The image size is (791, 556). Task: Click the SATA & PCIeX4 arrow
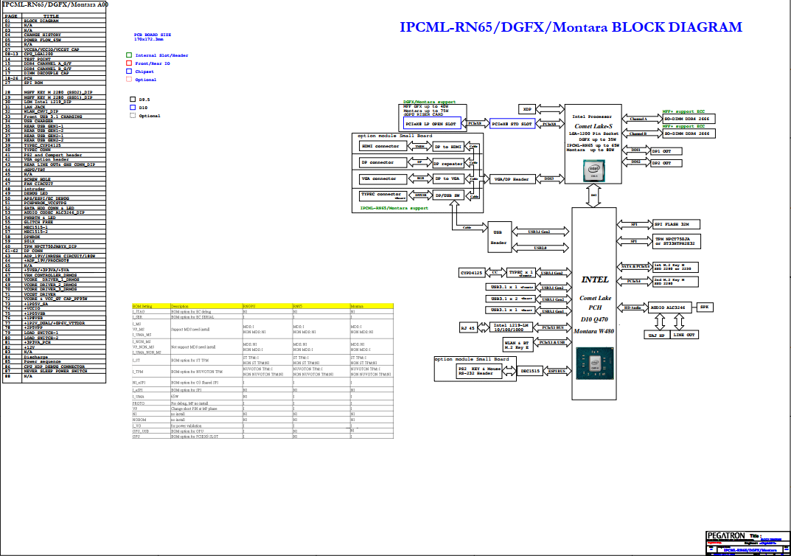tap(635, 266)
